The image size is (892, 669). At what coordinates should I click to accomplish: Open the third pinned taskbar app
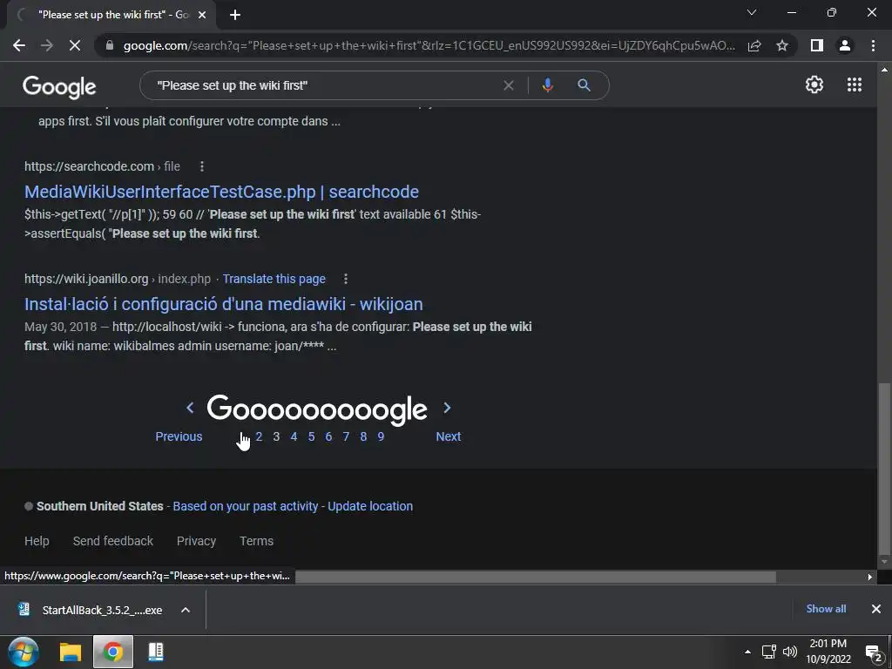[155, 652]
